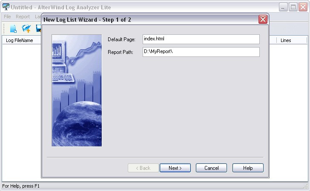
Task: Open Help from the wizard
Action: 248,168
